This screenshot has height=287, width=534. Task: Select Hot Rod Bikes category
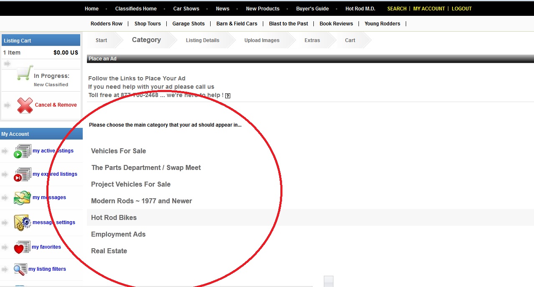coord(114,217)
